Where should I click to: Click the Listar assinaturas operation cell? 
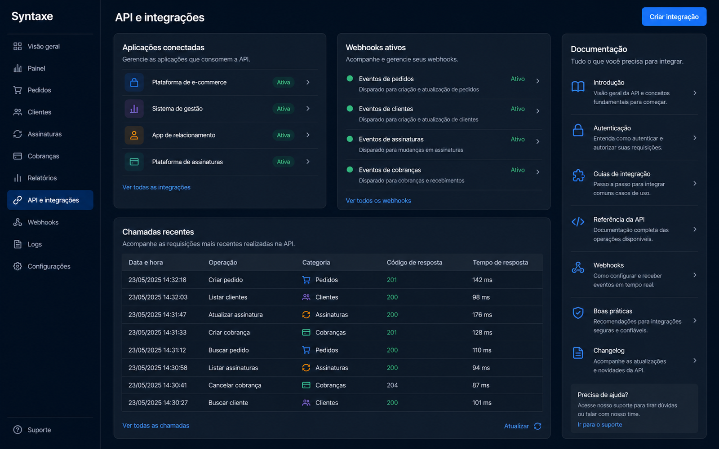click(x=233, y=368)
